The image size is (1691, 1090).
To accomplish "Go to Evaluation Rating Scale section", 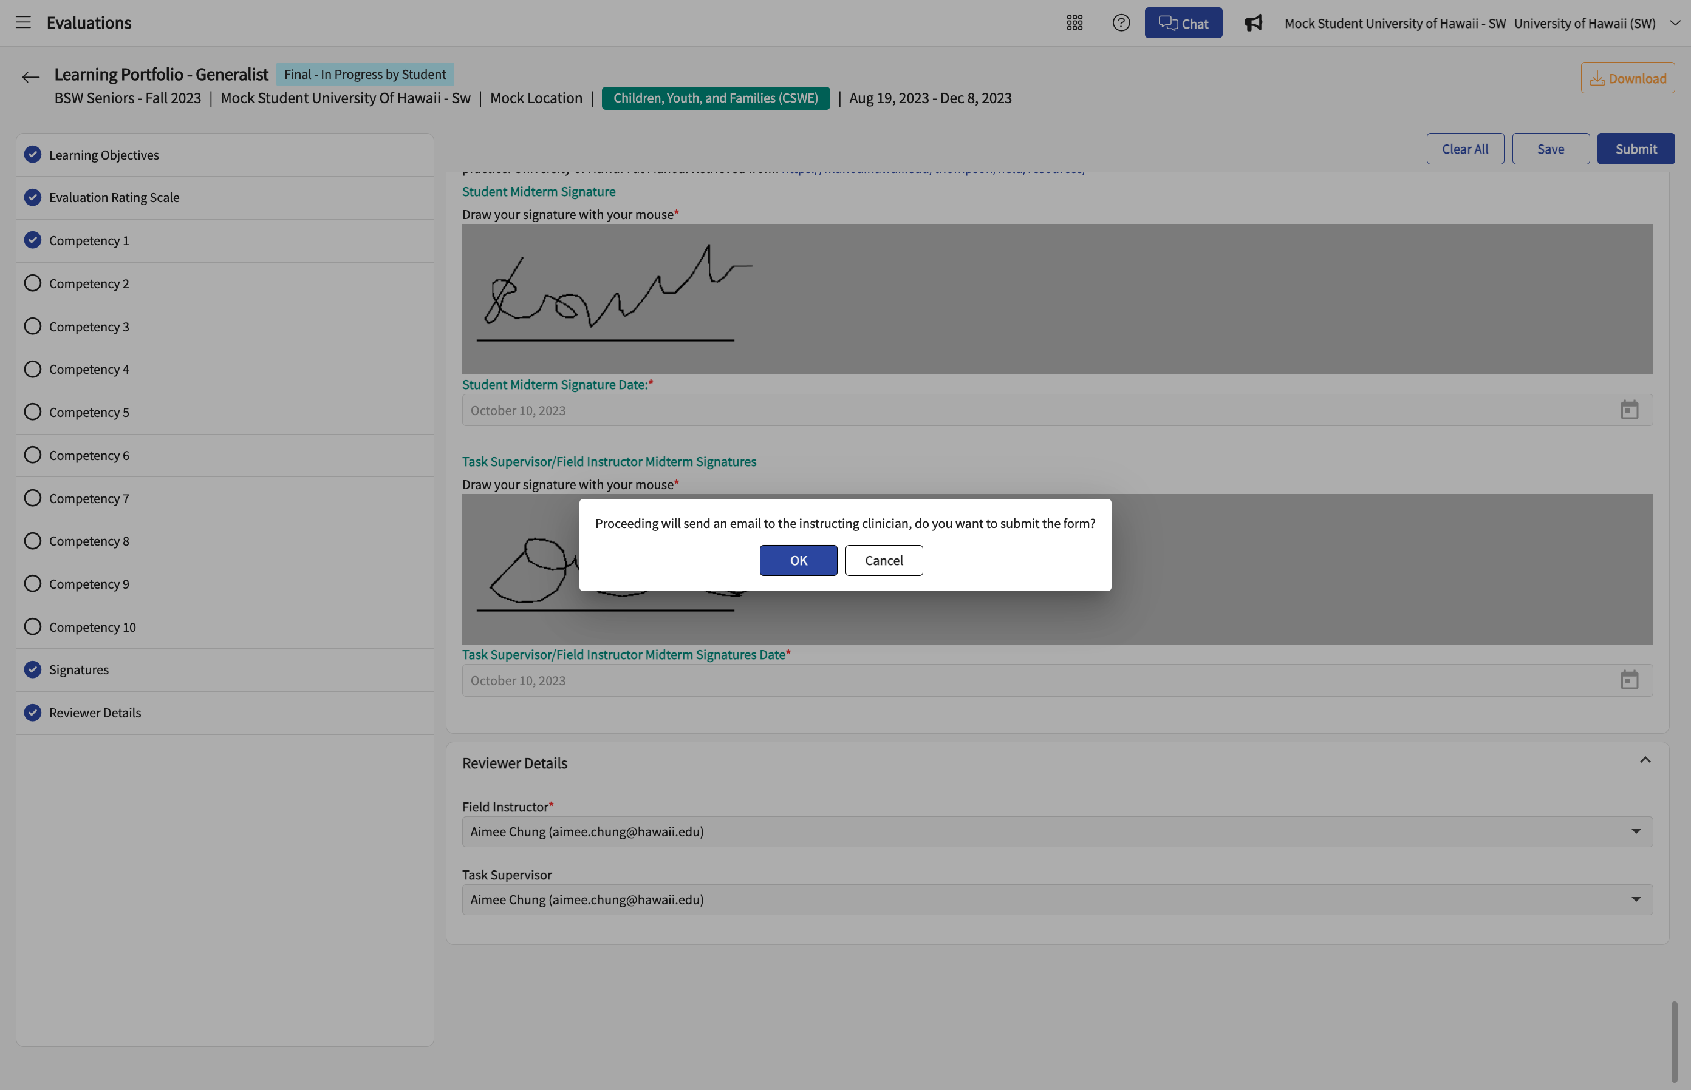I will coord(225,197).
